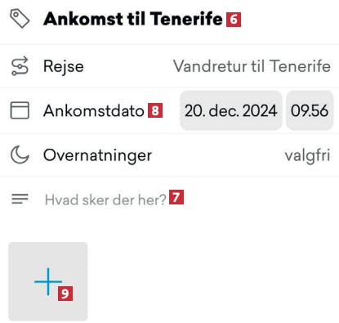The image size is (339, 323).
Task: Open the date picker showing 20. dec. 2024
Action: coord(231,110)
